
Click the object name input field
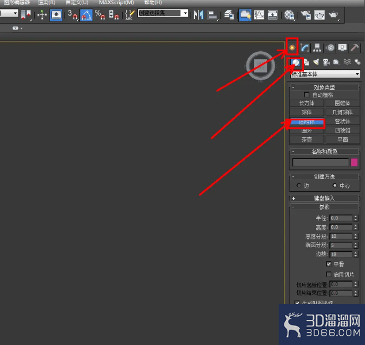click(x=321, y=162)
